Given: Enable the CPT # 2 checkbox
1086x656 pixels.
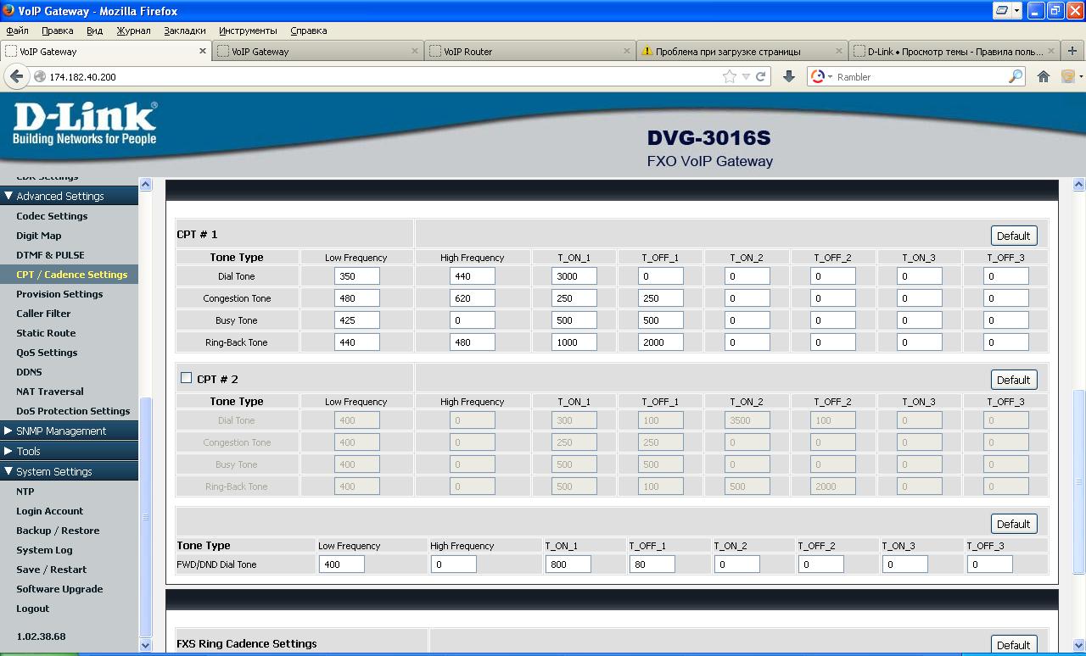Looking at the screenshot, I should point(186,378).
